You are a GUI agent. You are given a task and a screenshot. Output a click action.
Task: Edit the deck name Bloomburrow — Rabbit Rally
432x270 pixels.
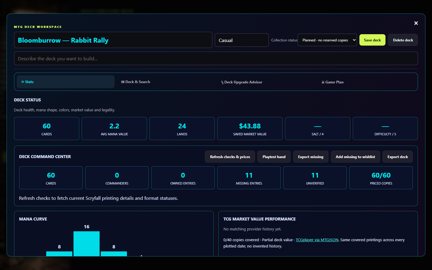pos(113,40)
